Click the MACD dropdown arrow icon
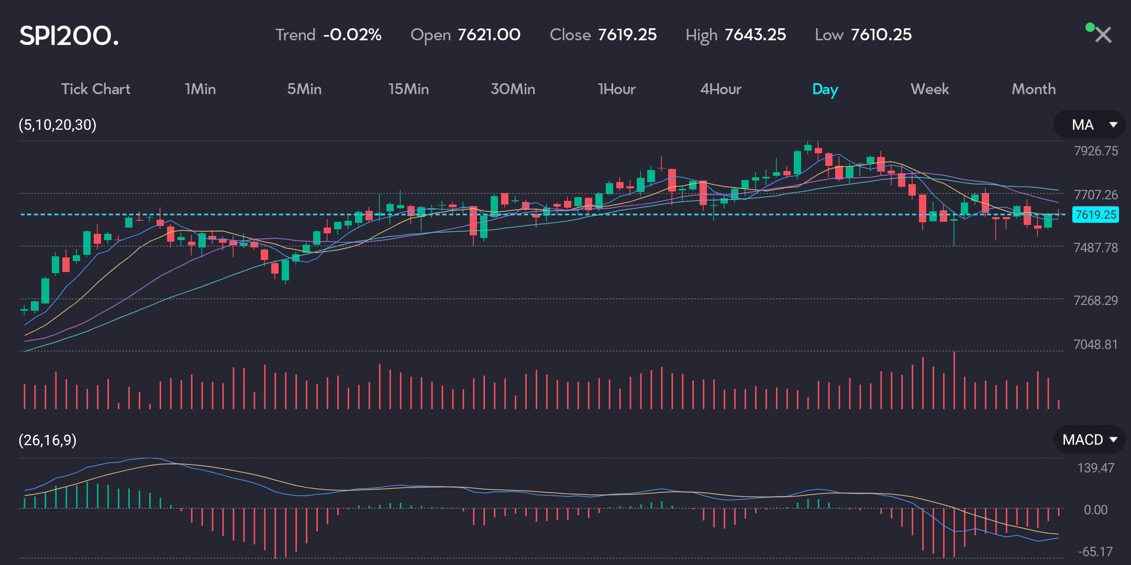1131x565 pixels. [1113, 439]
